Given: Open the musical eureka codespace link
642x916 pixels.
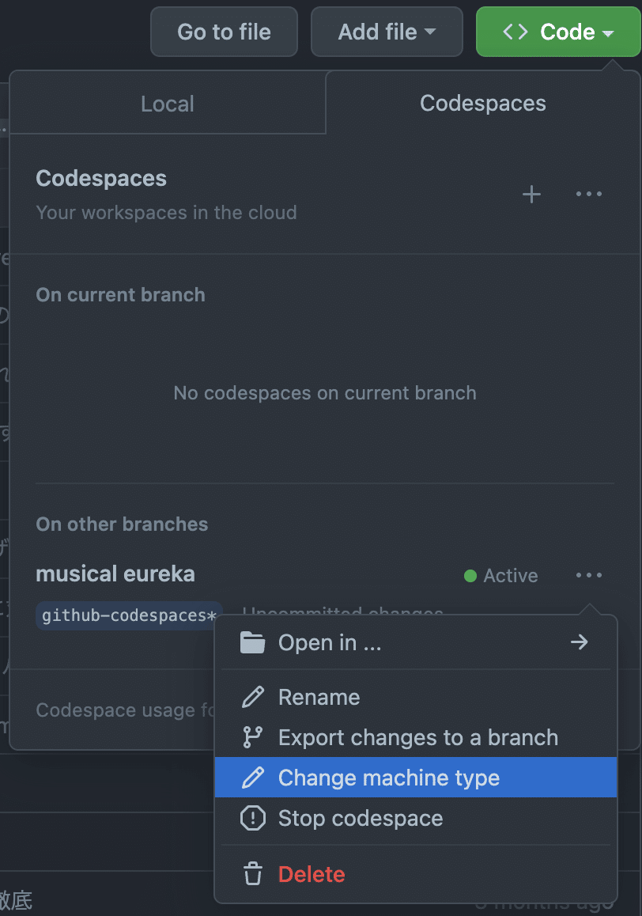Looking at the screenshot, I should (x=115, y=574).
